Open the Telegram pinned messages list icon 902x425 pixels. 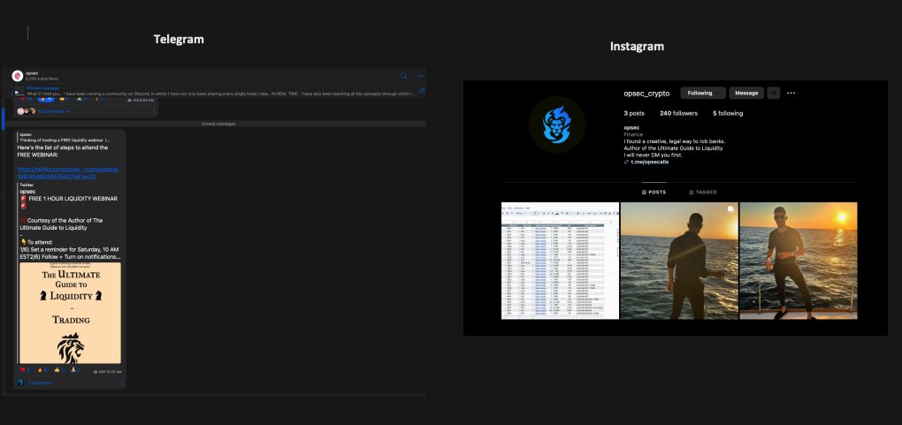(x=422, y=90)
